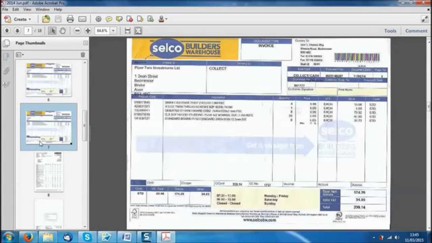This screenshot has width=432, height=243.
Task: Delete selected page with trash icon
Action: 83,55
